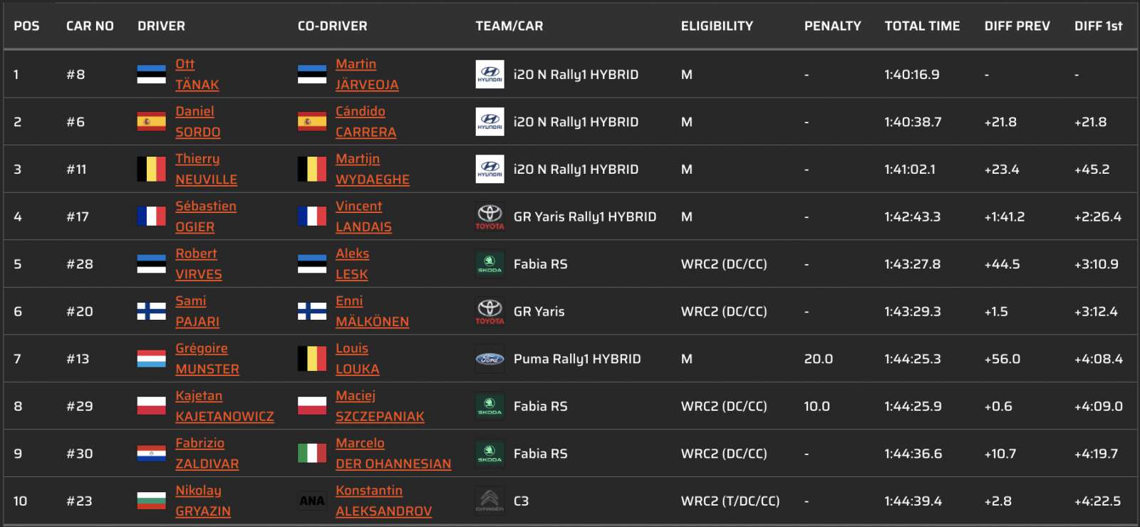Click the Spanish flag beside driver Daniel Sordo
This screenshot has width=1140, height=527.
tap(151, 122)
